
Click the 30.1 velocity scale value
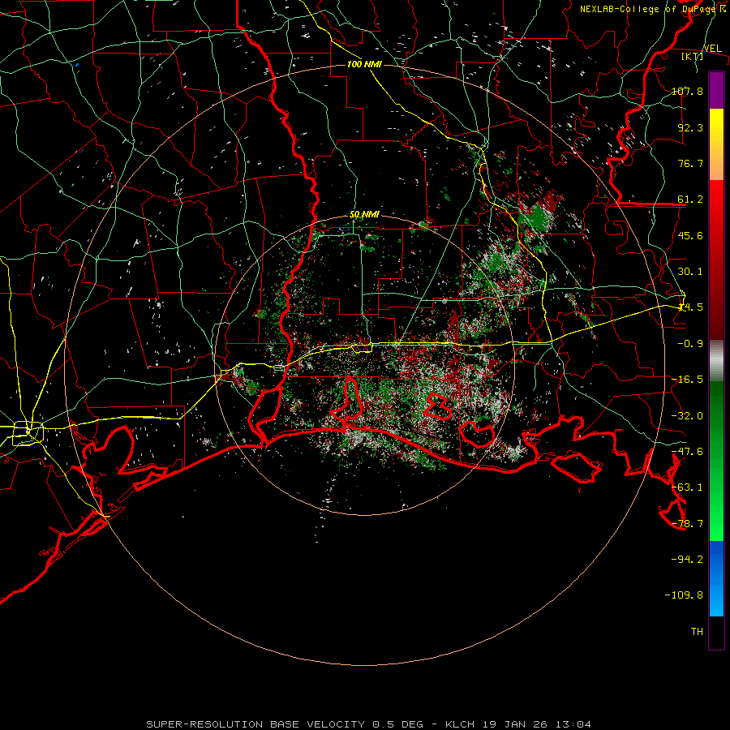690,272
